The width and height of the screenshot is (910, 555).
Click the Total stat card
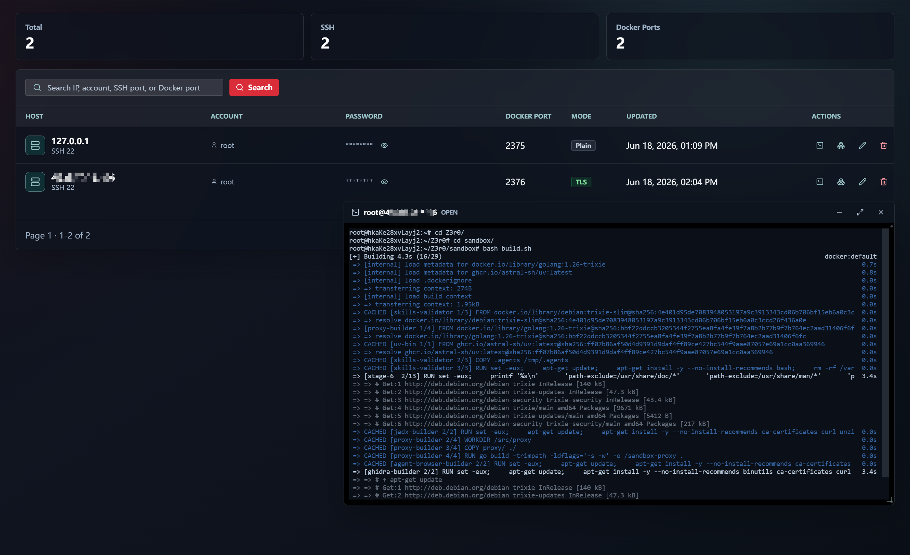point(160,36)
